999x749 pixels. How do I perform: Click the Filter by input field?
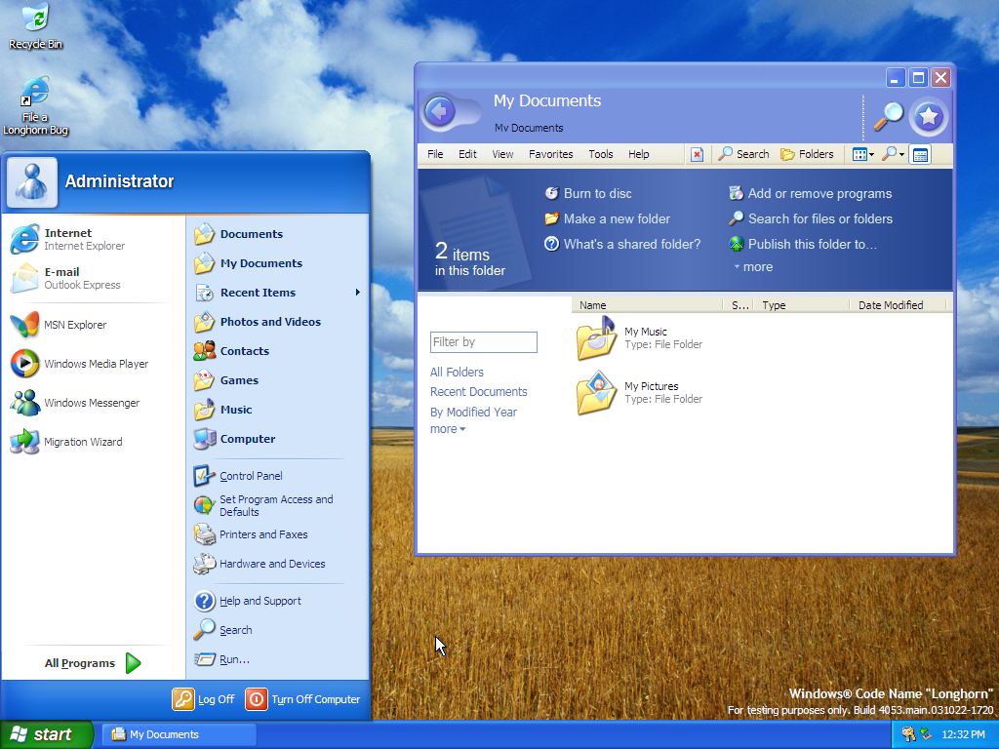click(x=483, y=342)
